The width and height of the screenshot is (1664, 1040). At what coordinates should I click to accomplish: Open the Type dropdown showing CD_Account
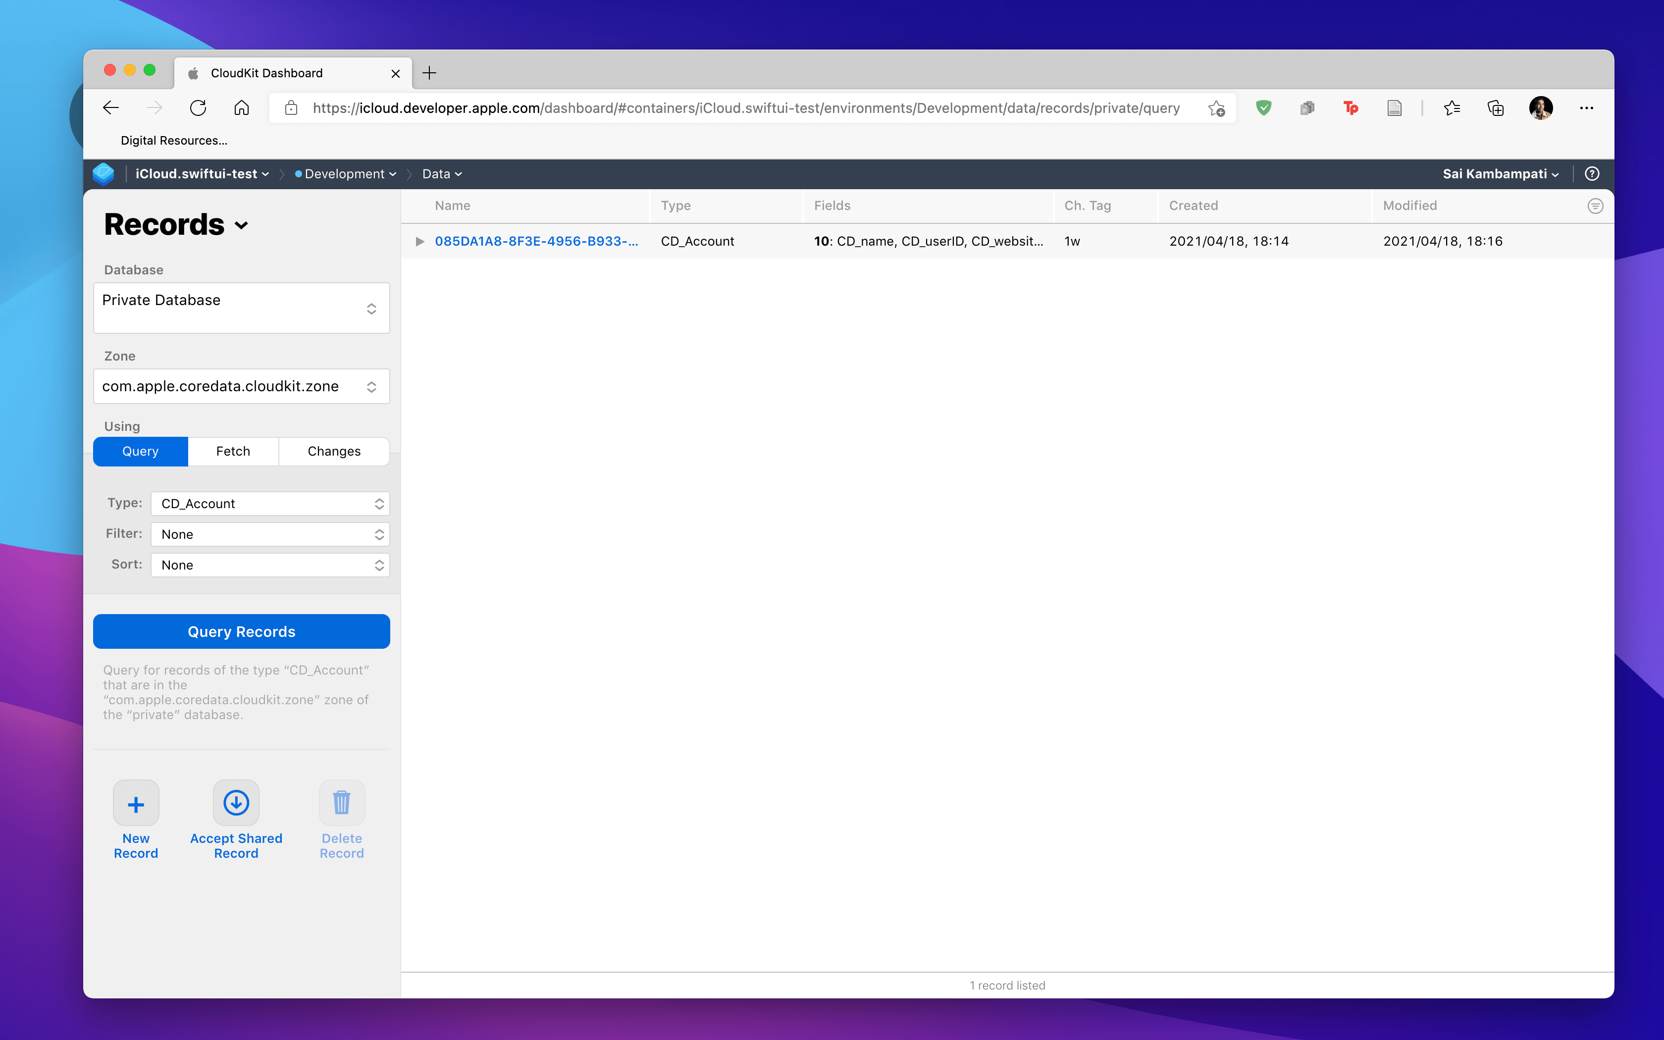270,504
